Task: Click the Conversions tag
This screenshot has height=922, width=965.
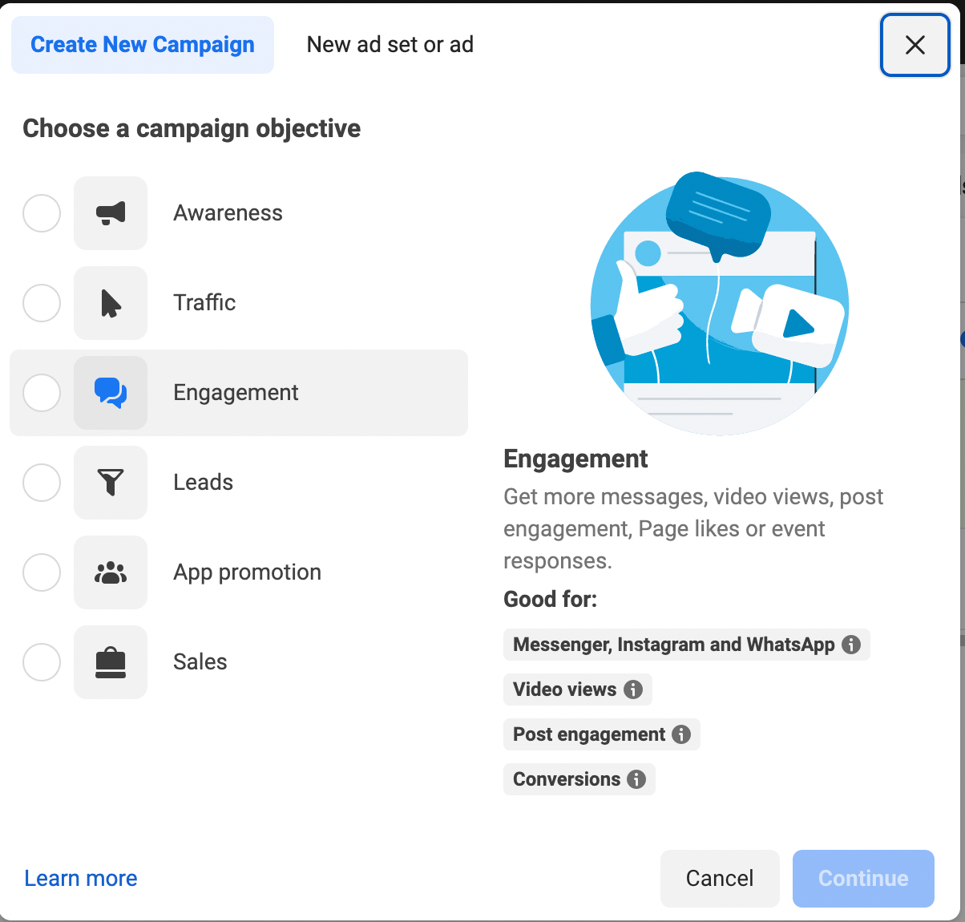Action: [579, 779]
